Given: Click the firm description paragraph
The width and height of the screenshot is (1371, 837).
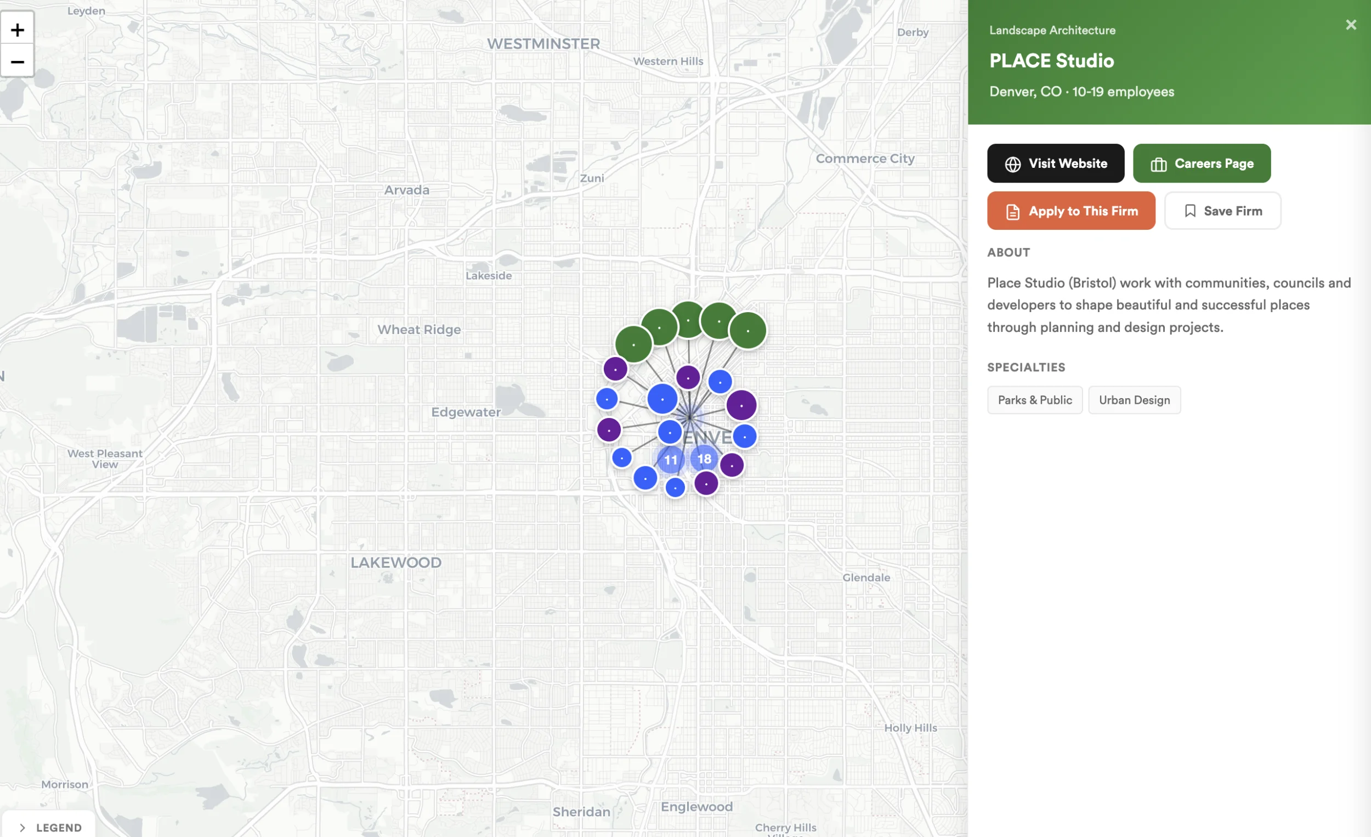Looking at the screenshot, I should coord(1169,305).
